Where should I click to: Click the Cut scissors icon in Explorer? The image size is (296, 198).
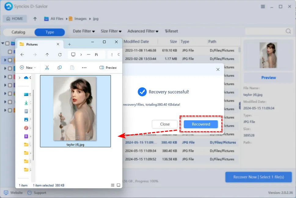47,68
